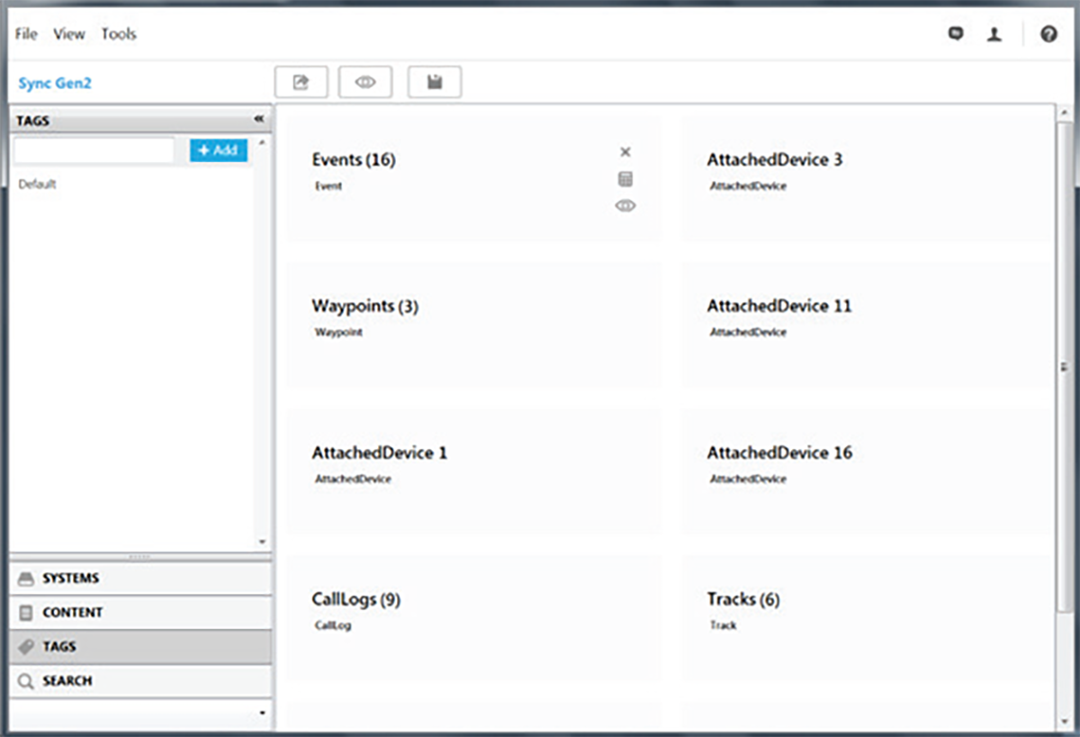This screenshot has height=737, width=1080.
Task: Open the chat message icon at top right
Action: [956, 34]
